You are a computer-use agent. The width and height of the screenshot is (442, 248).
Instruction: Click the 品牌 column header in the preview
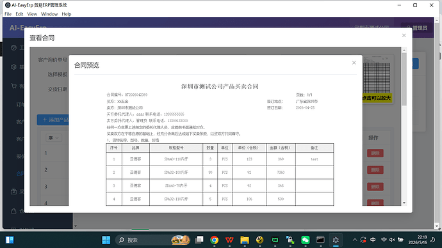point(136,148)
